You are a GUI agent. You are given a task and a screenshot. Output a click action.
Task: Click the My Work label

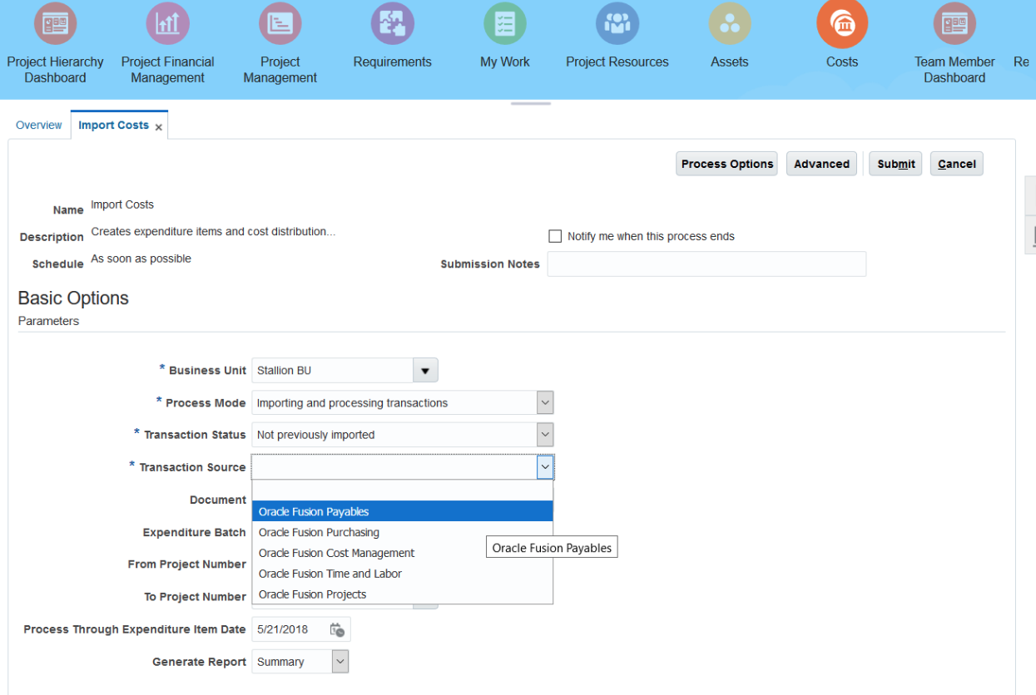[x=505, y=62]
